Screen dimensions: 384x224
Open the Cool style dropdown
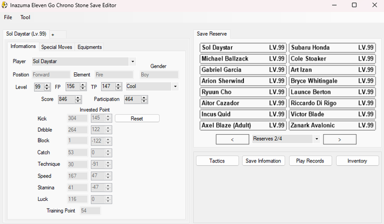[175, 87]
